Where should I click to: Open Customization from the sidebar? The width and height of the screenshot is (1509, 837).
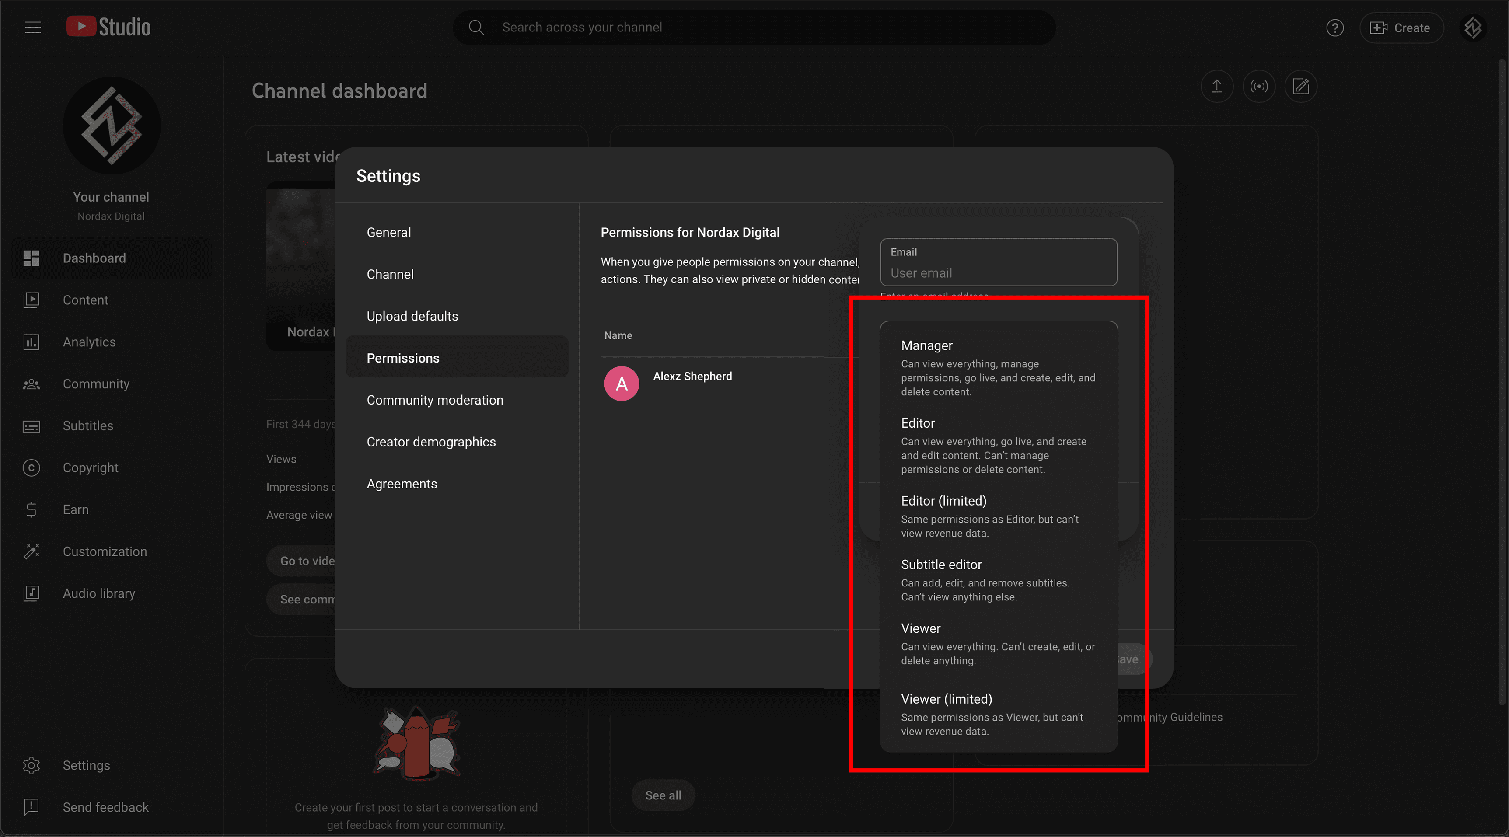point(104,551)
